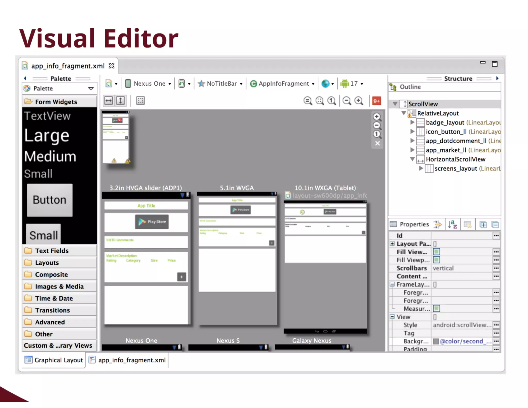Screen dimensions: 528x408
Task: Open the Android API 17 dropdown
Action: (352, 84)
